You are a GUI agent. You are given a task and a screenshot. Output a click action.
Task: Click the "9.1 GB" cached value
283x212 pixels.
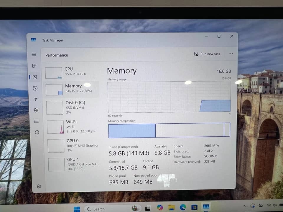[151, 168]
